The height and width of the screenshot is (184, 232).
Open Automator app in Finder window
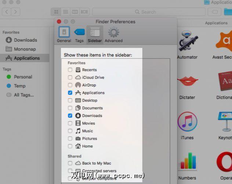pos(188,41)
